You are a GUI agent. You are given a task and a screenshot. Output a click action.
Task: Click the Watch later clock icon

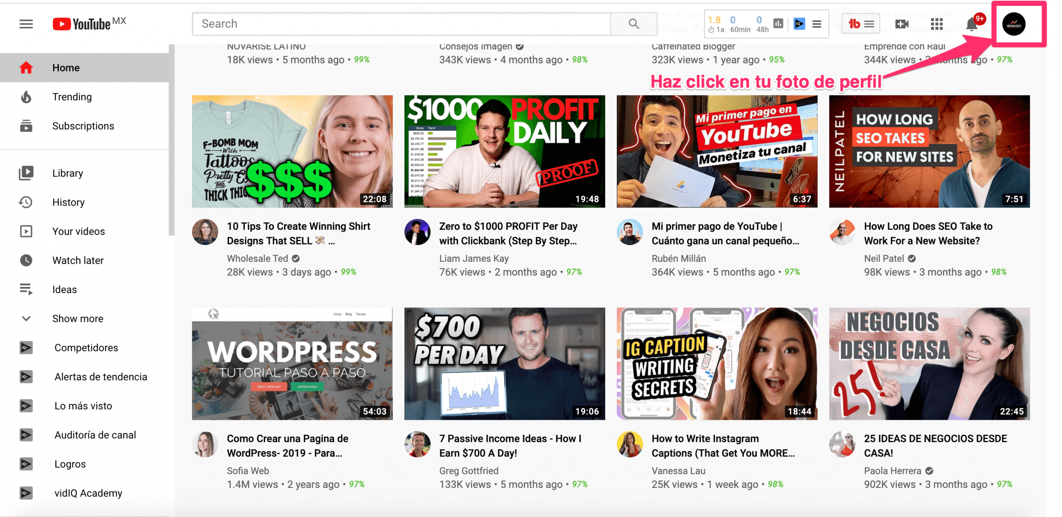pos(26,260)
